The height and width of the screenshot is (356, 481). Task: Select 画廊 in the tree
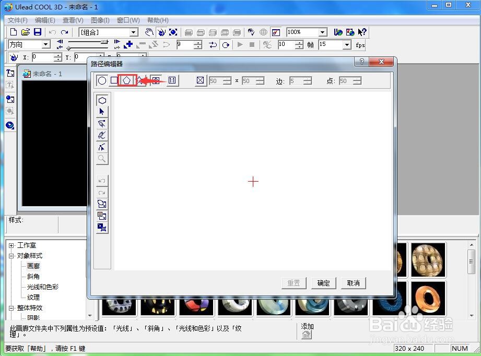point(33,266)
